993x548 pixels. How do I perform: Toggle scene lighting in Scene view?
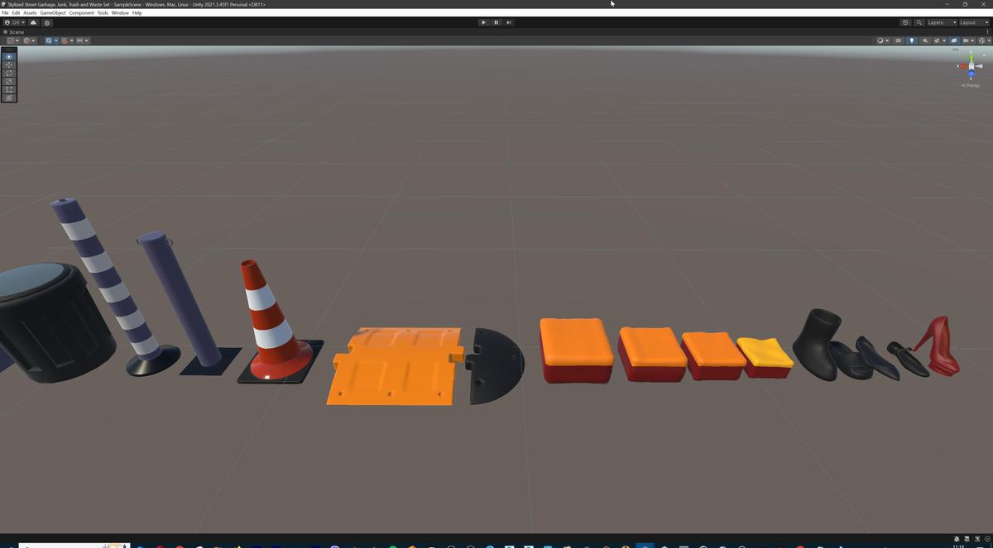913,41
